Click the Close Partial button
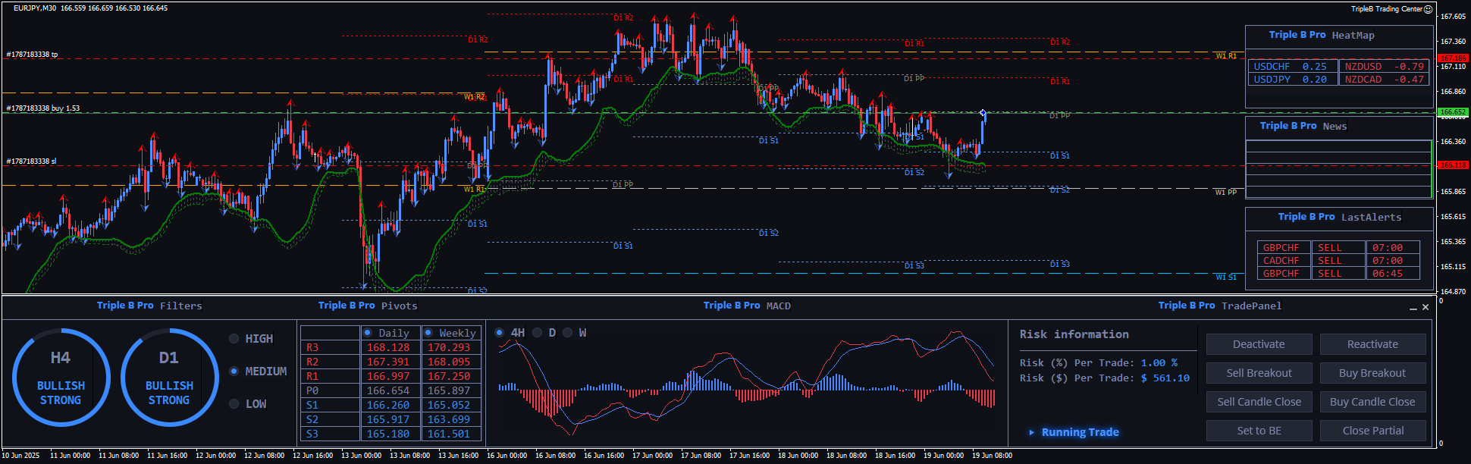The width and height of the screenshot is (1471, 464). [1372, 431]
